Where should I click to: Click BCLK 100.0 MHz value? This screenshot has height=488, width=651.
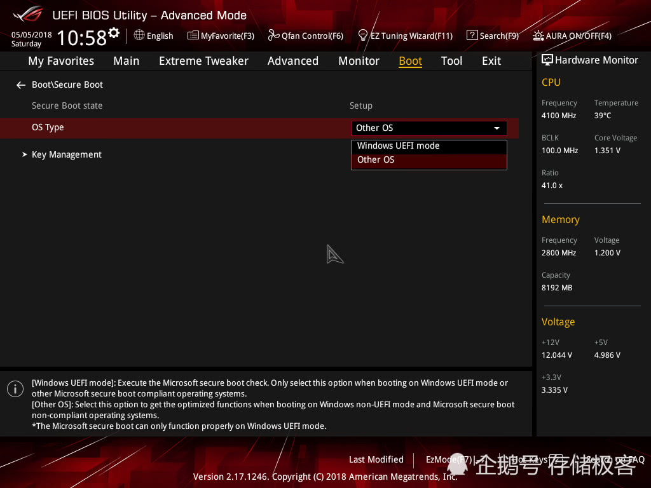pyautogui.click(x=559, y=151)
